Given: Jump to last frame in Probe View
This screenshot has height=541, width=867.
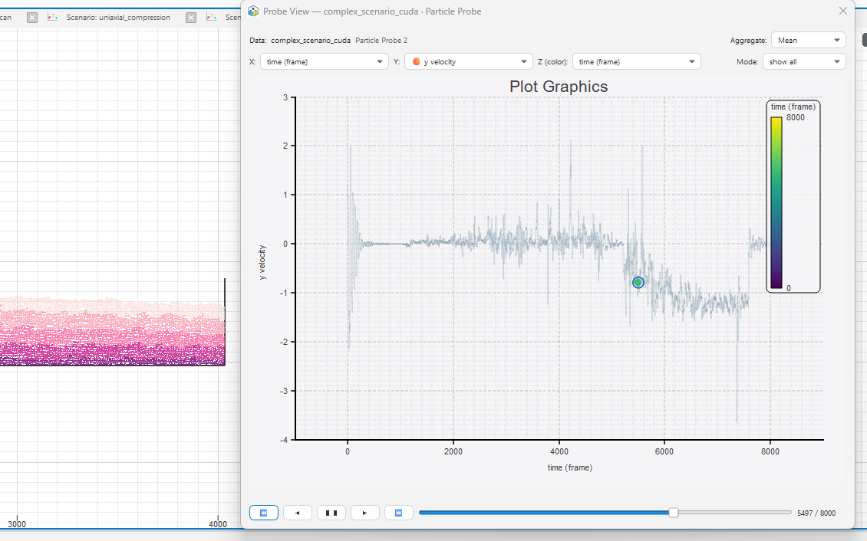Looking at the screenshot, I should 399,513.
